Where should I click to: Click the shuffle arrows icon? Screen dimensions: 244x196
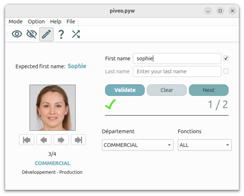(76, 34)
